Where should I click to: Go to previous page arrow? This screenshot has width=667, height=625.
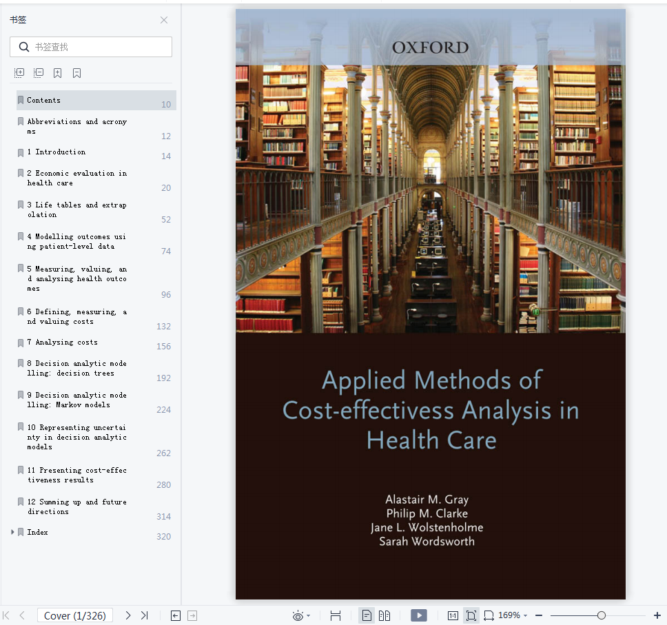coord(22,615)
